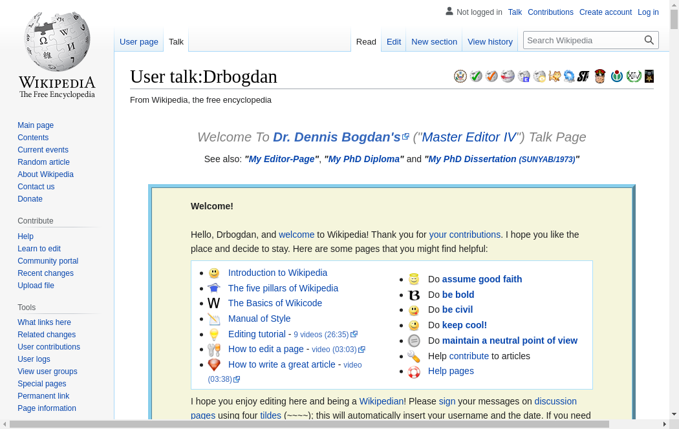Image resolution: width=679 pixels, height=429 pixels.
Task: Click the lifebuoy icon next to Help pages
Action: click(414, 371)
